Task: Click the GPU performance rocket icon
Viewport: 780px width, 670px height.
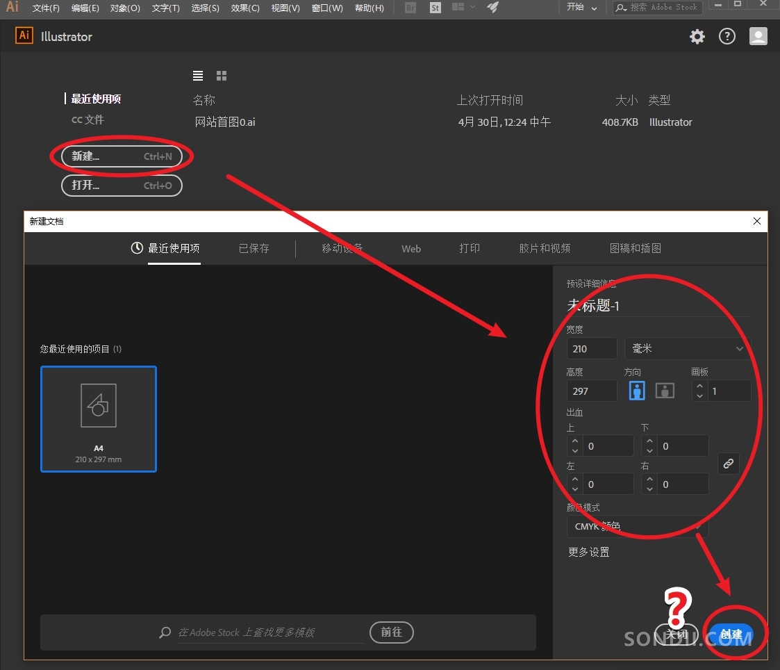Action: click(x=492, y=7)
